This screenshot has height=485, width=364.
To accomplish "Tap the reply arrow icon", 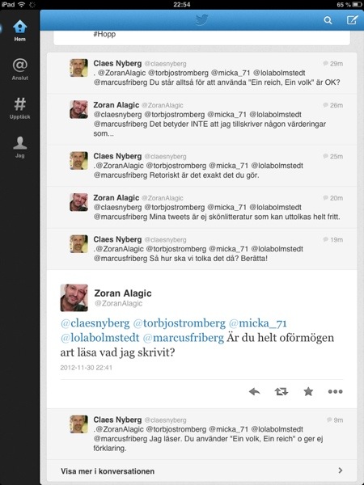I will click(255, 391).
